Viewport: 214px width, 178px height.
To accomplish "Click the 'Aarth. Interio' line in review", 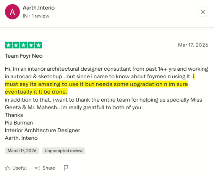I will (x=21, y=138).
